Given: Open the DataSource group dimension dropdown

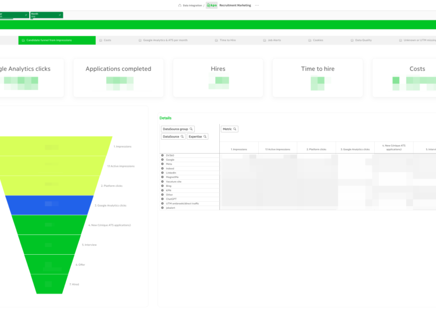Looking at the screenshot, I should coord(178,129).
